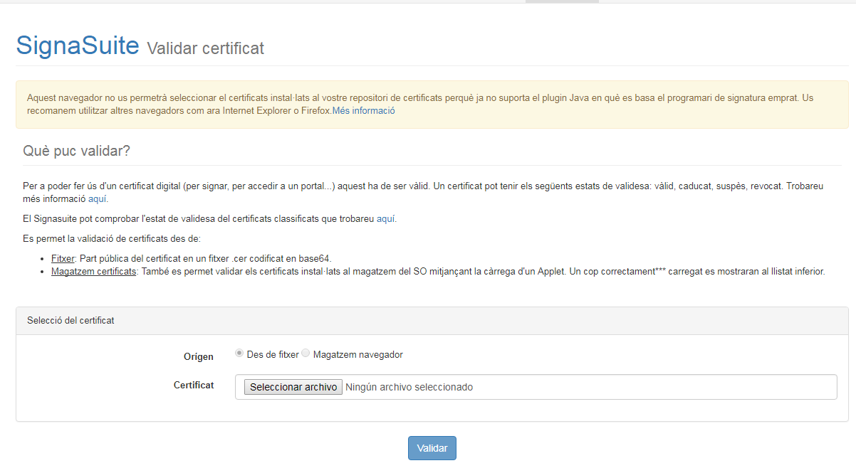The height and width of the screenshot is (473, 856).
Task: Open "aquí" link for certificats classificats
Action: coord(386,219)
